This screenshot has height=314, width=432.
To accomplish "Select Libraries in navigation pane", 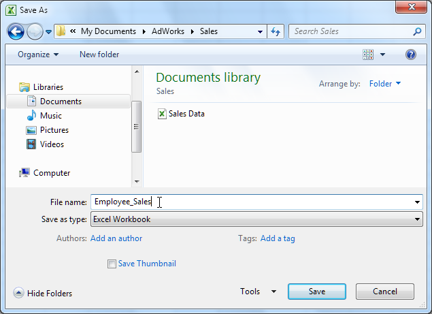I will click(48, 87).
